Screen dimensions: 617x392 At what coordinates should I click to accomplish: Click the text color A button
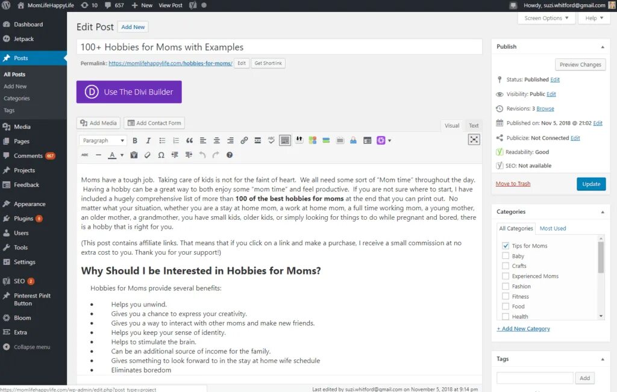(112, 155)
